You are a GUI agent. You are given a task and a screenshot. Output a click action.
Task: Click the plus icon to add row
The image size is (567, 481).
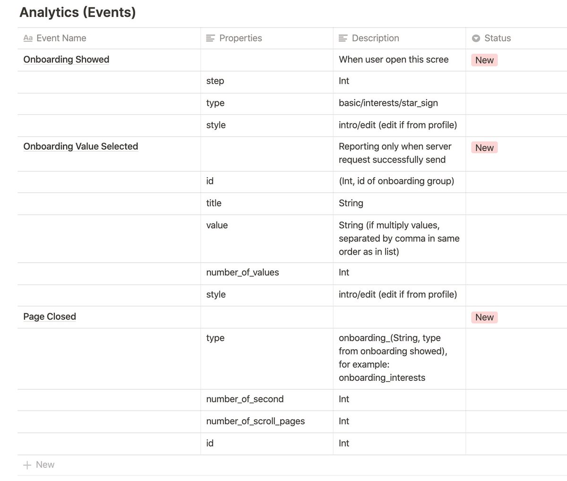pos(27,465)
